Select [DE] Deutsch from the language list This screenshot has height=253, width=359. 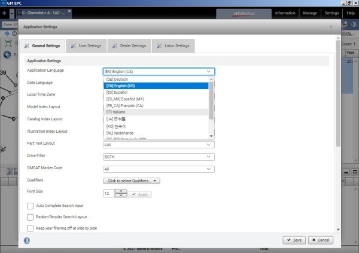[156, 79]
